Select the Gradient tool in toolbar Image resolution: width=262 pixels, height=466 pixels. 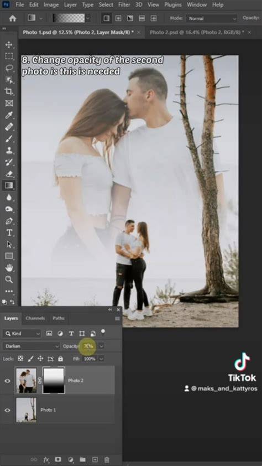tap(9, 185)
